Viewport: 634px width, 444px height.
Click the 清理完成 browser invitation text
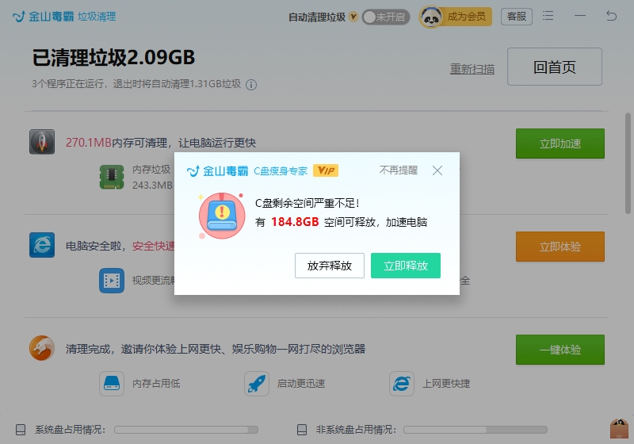[216, 349]
